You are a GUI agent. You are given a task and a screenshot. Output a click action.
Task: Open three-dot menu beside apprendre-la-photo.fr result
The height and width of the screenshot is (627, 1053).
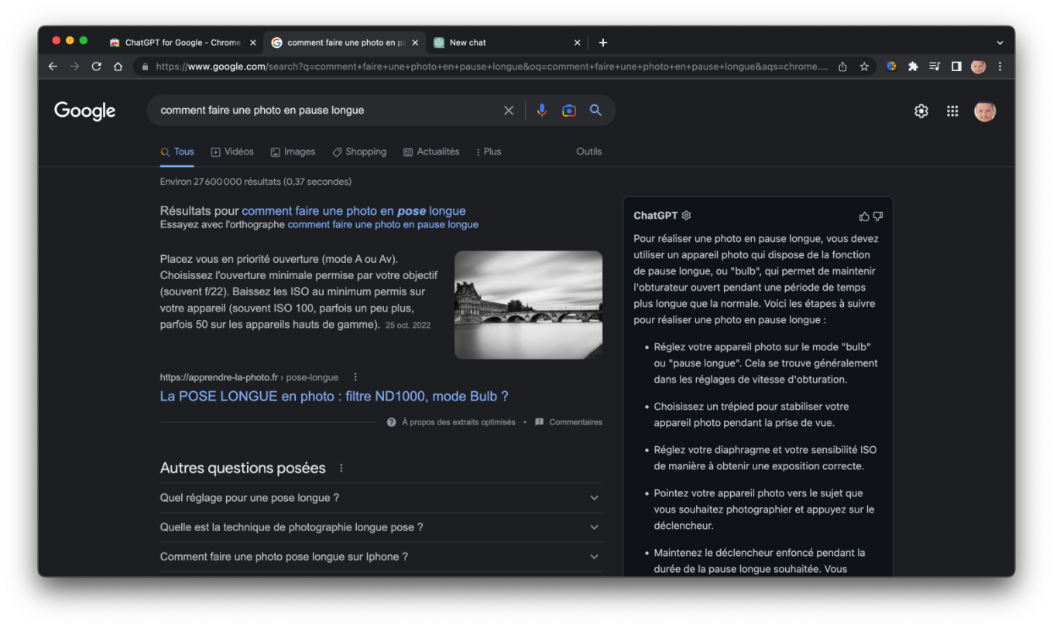(355, 377)
